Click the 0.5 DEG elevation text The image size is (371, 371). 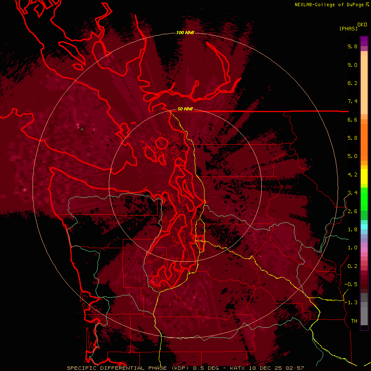206,368
